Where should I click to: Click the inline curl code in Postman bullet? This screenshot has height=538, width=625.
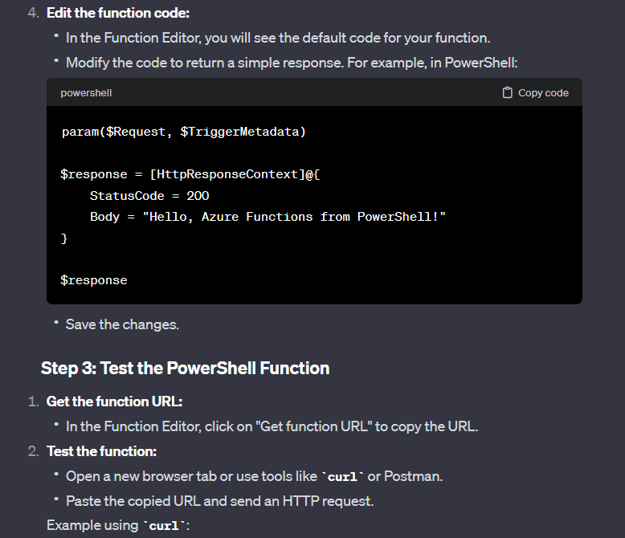coord(342,477)
